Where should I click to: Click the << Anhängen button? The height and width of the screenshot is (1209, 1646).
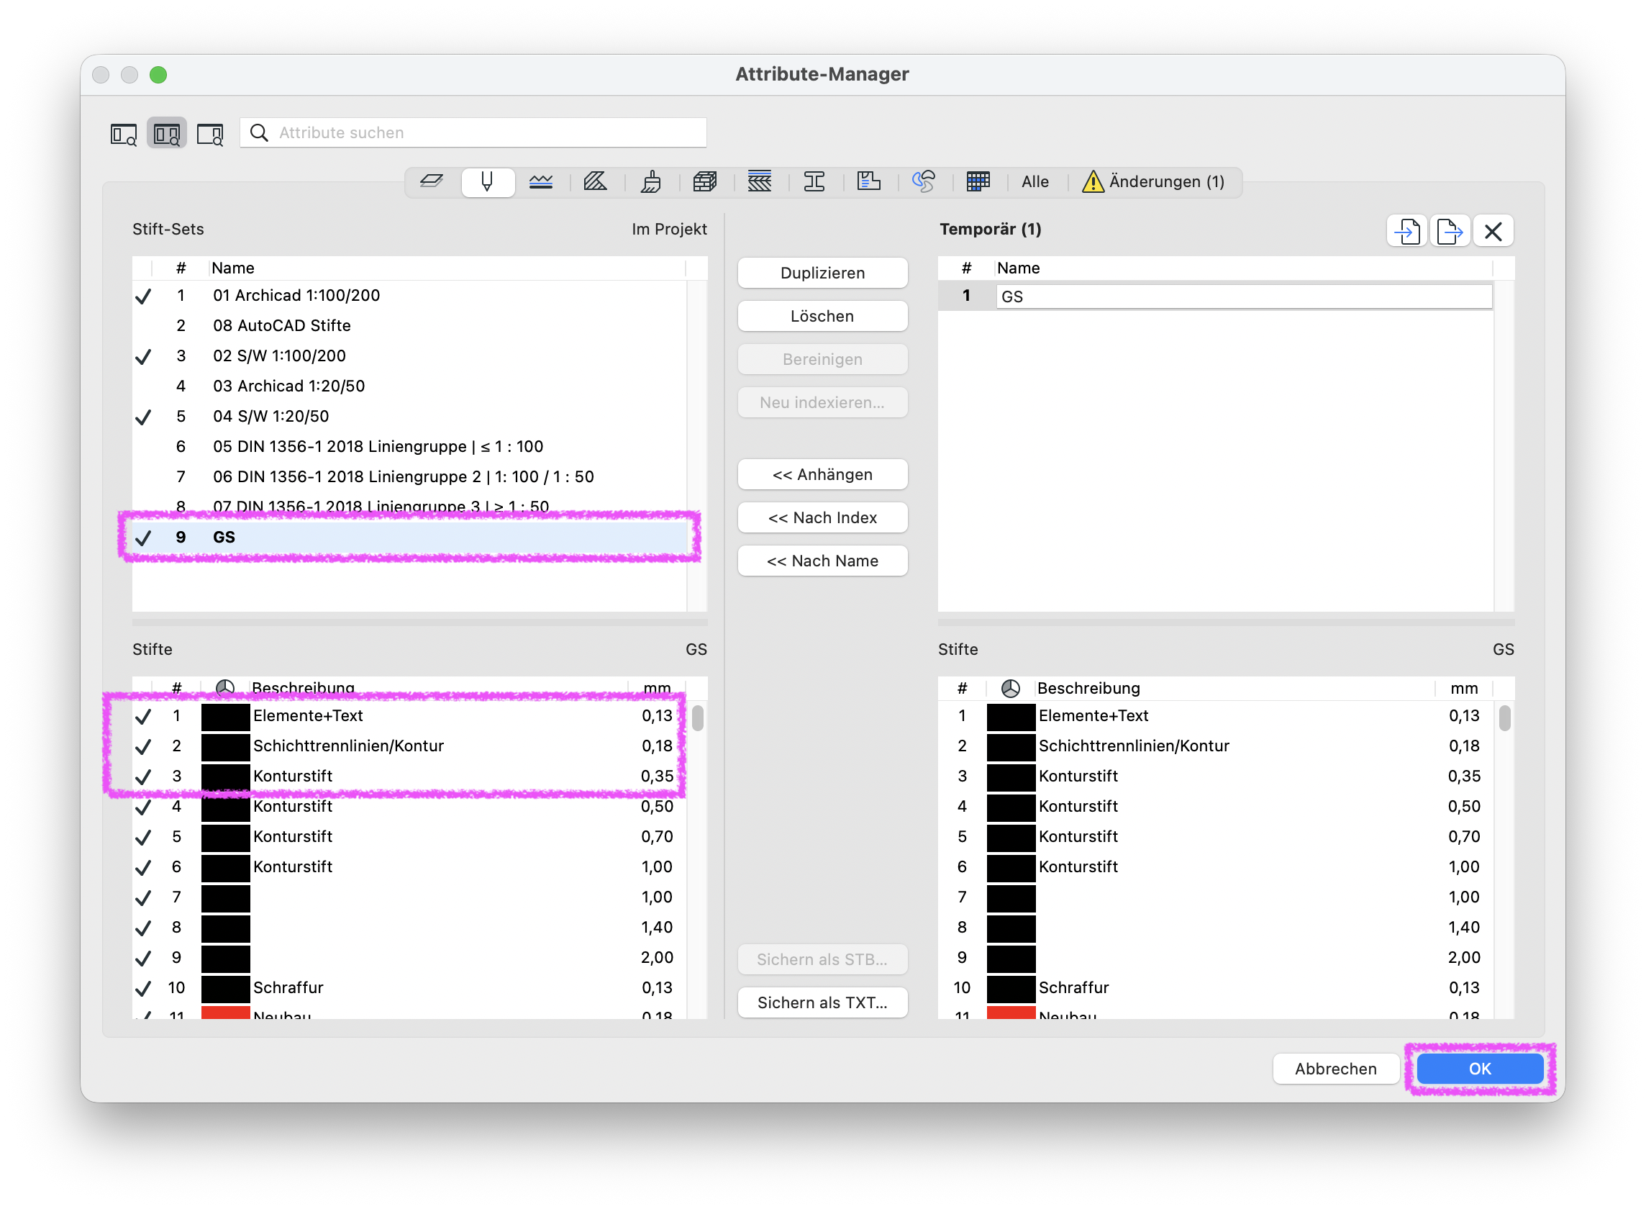click(x=823, y=474)
